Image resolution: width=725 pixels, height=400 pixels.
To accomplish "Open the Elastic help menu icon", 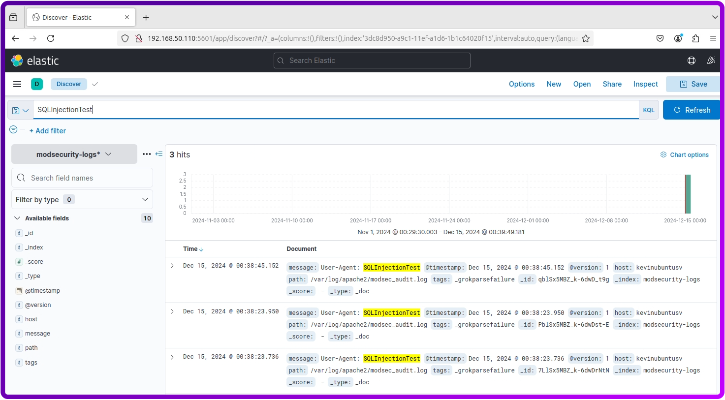I will coord(692,61).
